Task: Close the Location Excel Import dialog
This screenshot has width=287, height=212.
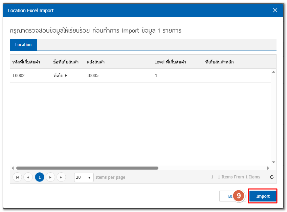Action: click(275, 10)
